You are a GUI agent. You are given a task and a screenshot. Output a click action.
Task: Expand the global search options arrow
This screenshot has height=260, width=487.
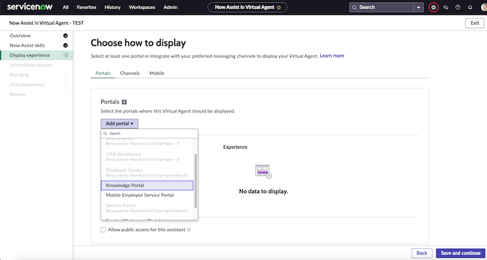[x=419, y=7]
